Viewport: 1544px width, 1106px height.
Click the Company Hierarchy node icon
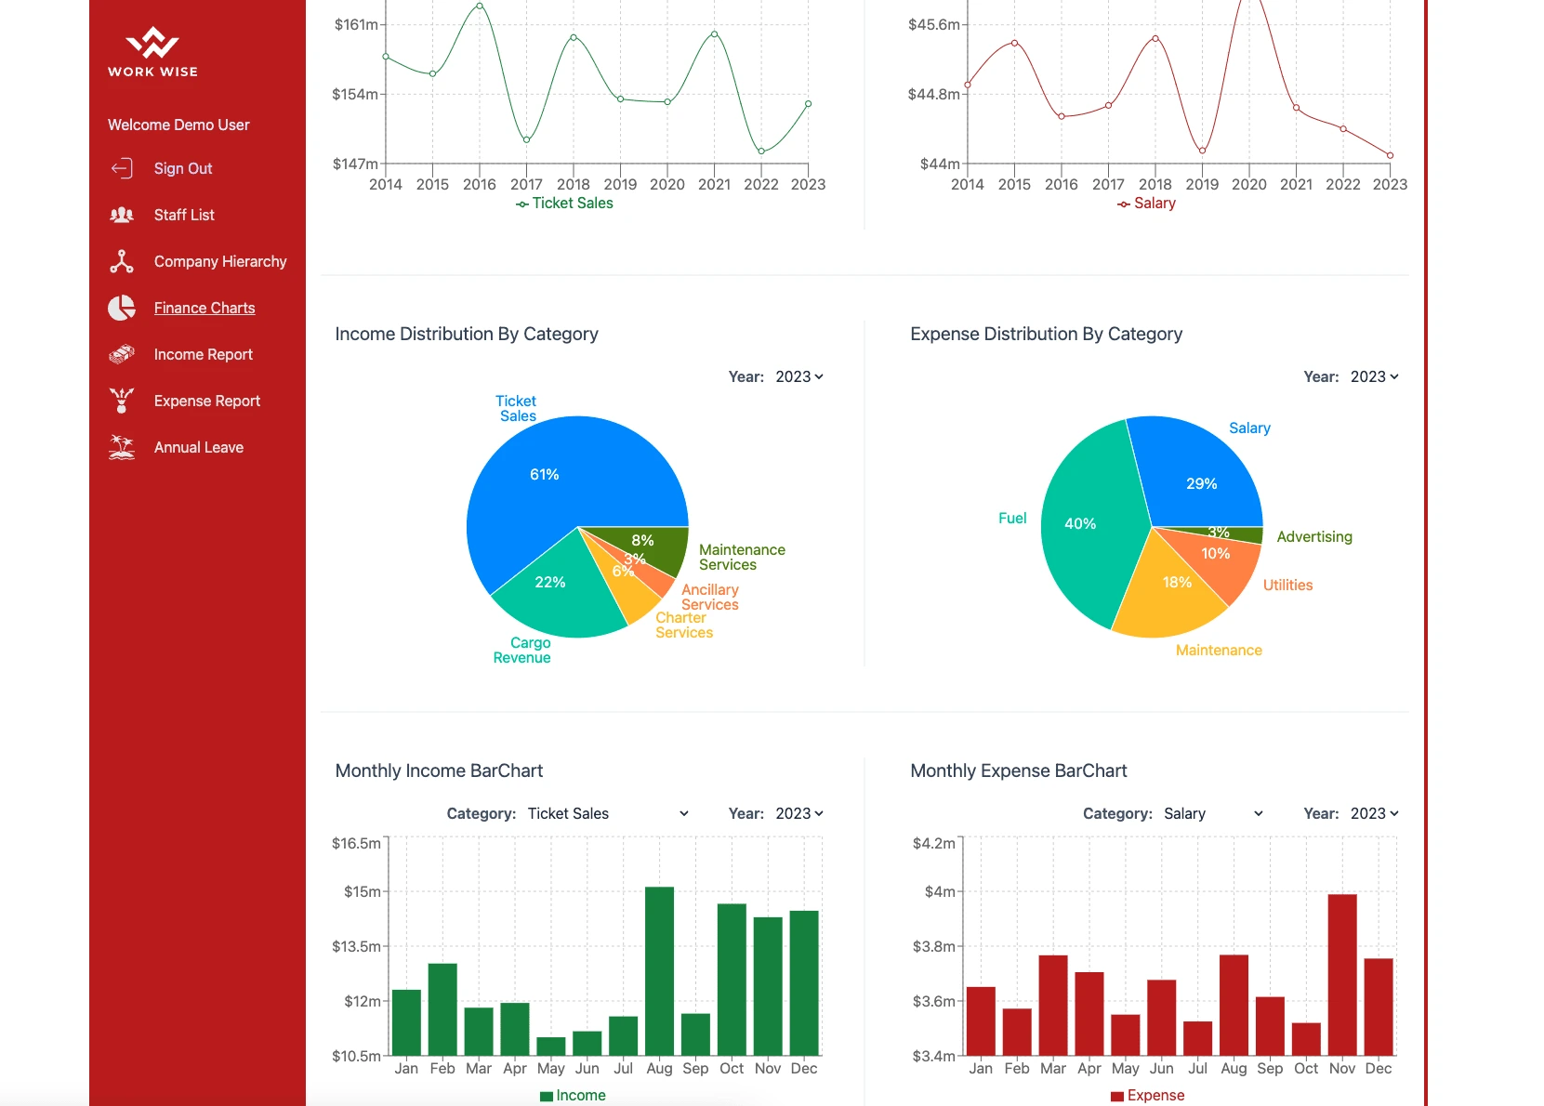[x=122, y=261]
